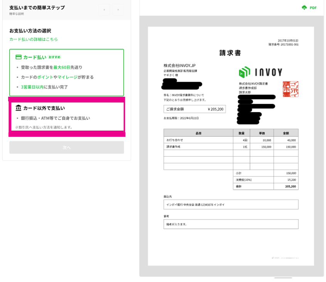Click the note ※取引先へ支払い方法を通知します
326x282 pixels.
pyautogui.click(x=44, y=127)
